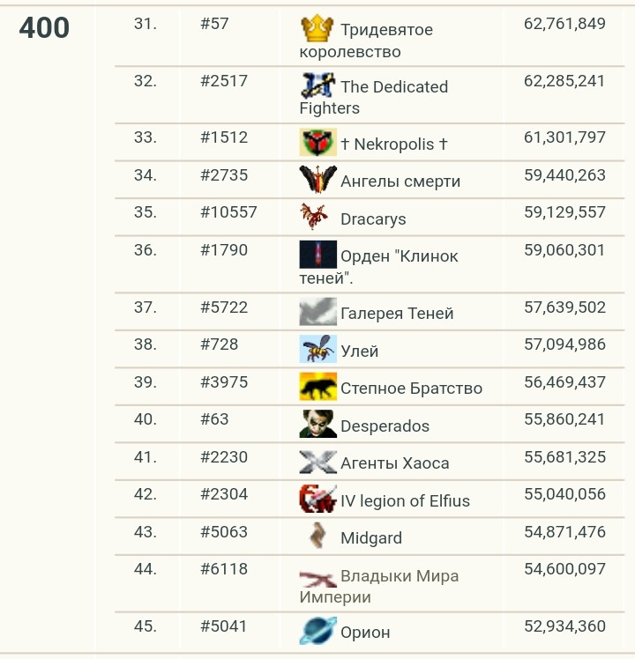This screenshot has height=659, width=635.
Task: Click the winged emblem of Ангелы смерти
Action: click(x=317, y=181)
